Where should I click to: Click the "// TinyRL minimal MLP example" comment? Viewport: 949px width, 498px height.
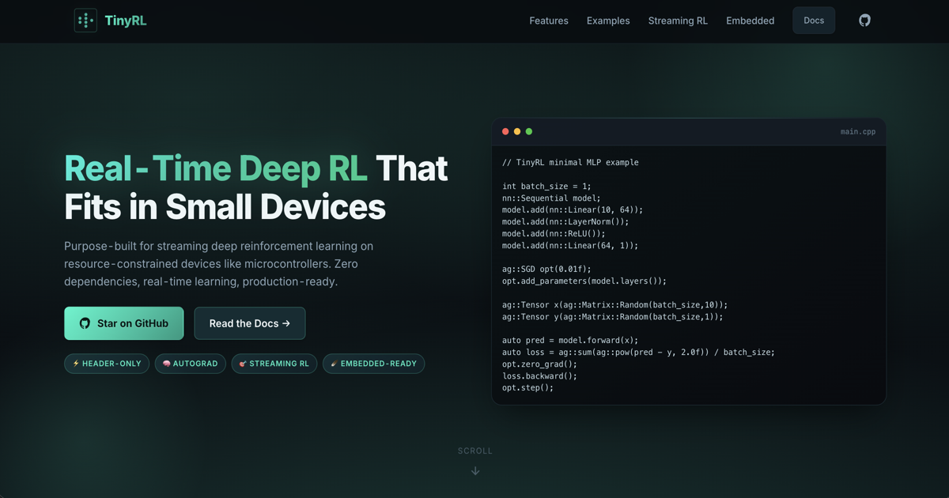(x=570, y=162)
